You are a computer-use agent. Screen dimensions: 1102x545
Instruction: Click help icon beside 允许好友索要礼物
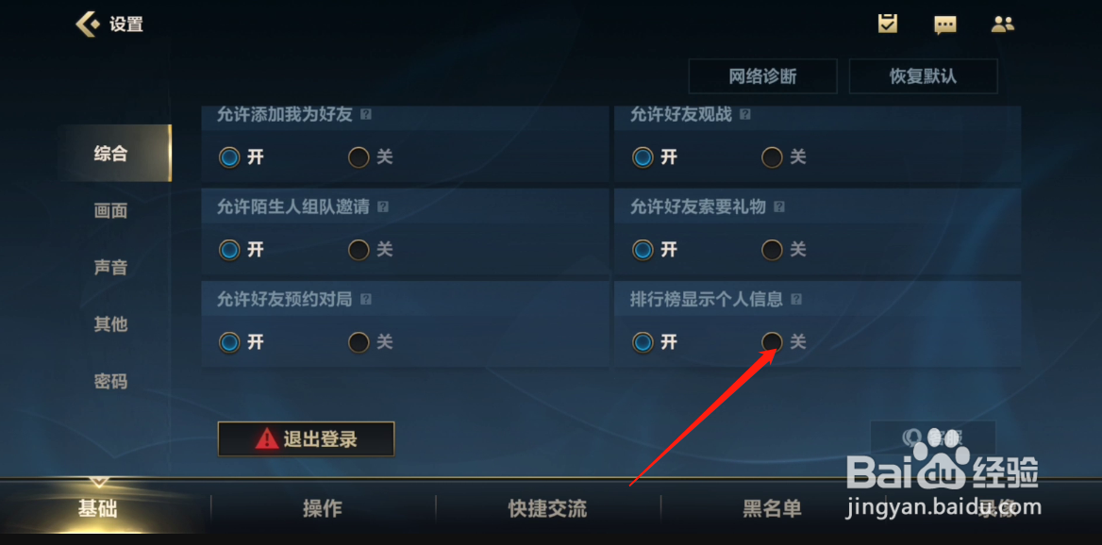point(779,207)
